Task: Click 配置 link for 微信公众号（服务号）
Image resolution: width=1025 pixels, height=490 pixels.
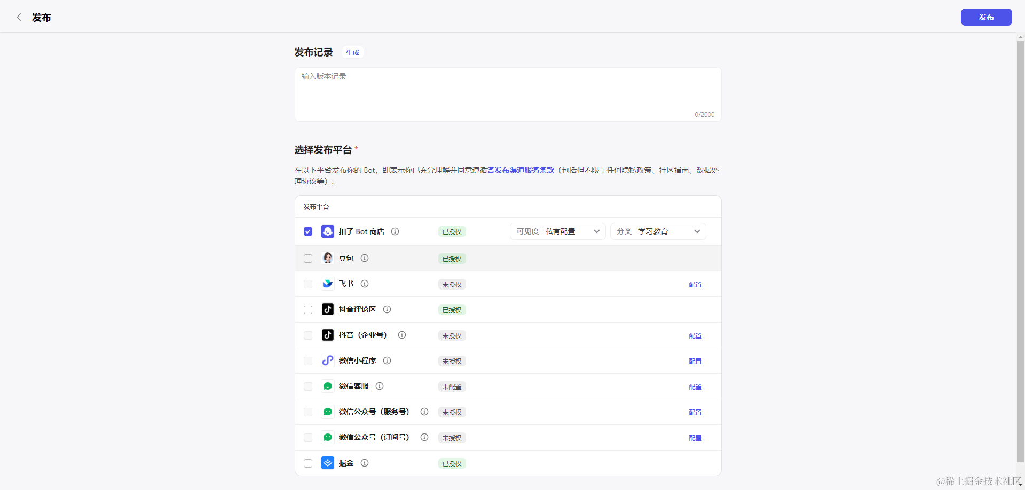Action: click(x=695, y=412)
